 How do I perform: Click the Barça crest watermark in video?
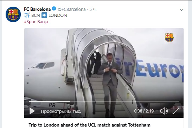coord(169,38)
